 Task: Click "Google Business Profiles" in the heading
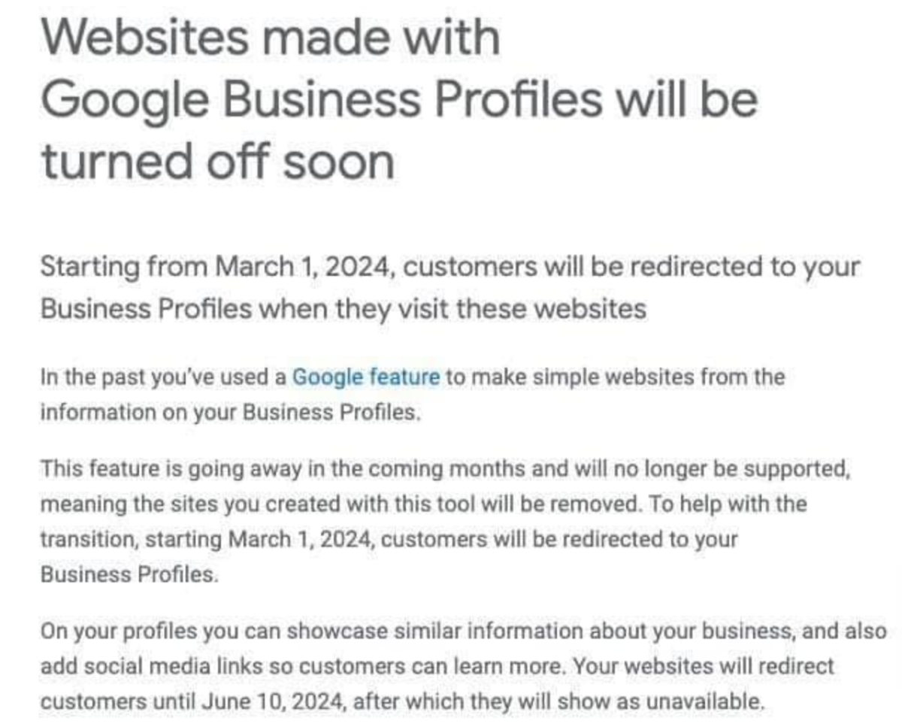[x=321, y=98]
